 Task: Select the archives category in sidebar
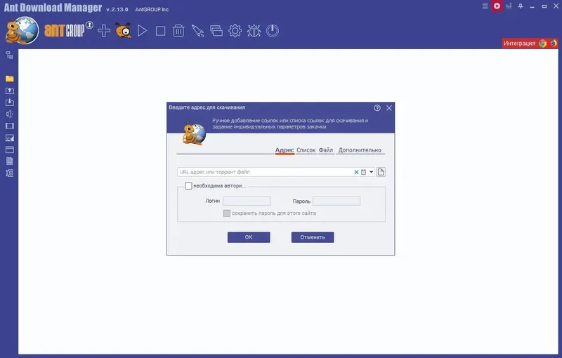(x=10, y=173)
